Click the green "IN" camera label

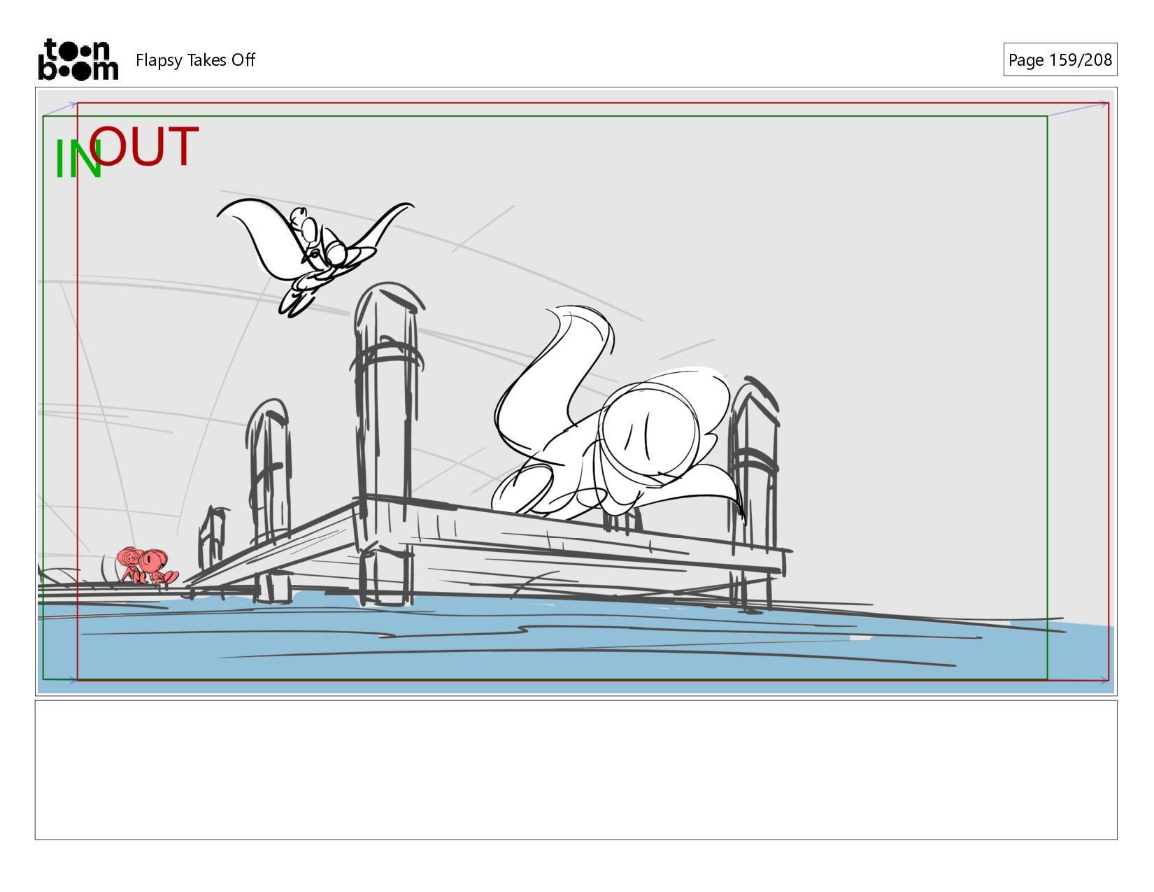pos(78,159)
